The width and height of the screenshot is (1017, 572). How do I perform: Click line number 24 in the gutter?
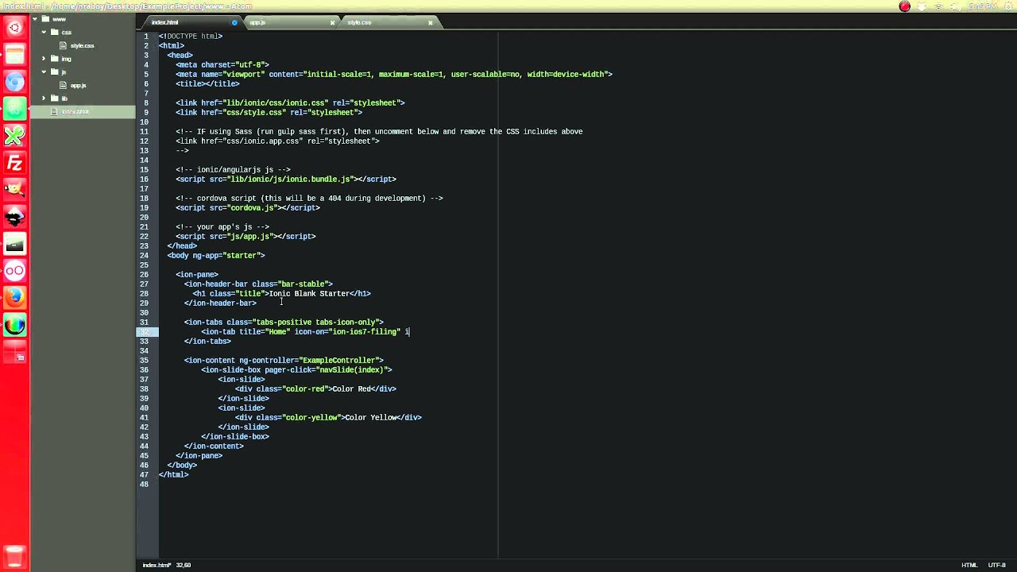144,256
